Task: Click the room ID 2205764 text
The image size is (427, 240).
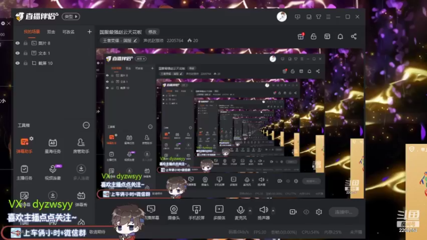Action: tap(175, 41)
